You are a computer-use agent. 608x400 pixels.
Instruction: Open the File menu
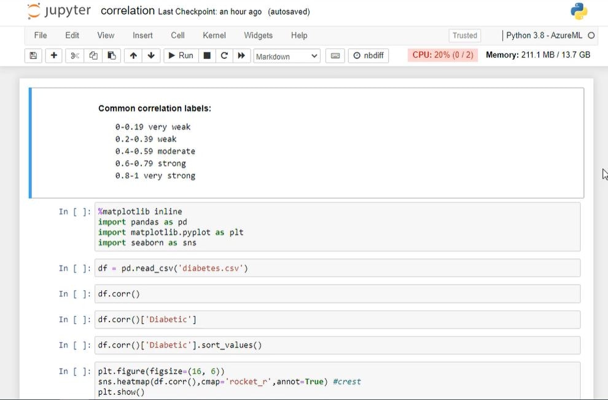click(41, 36)
